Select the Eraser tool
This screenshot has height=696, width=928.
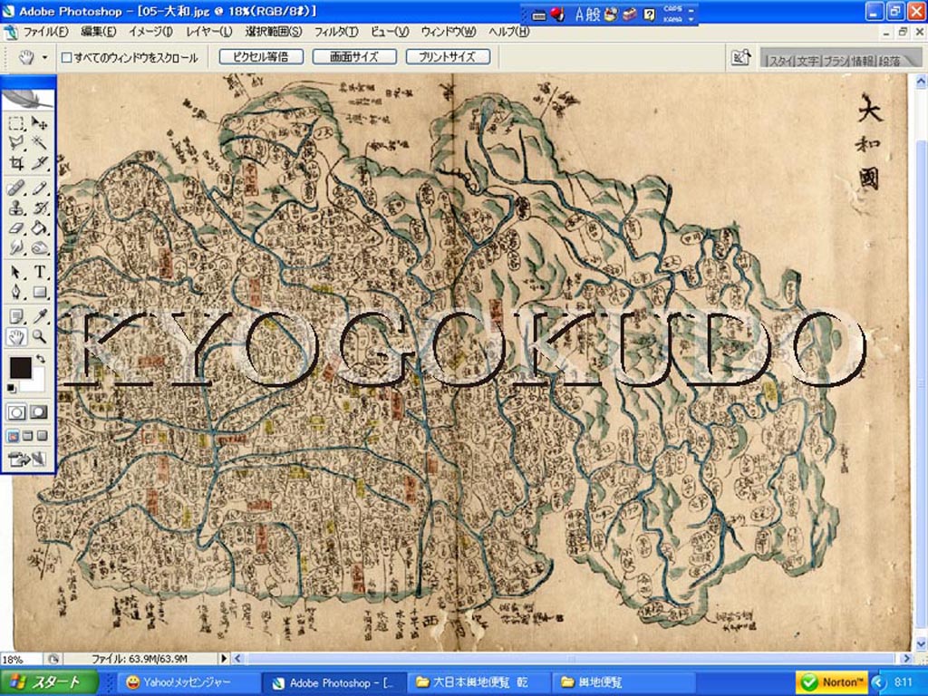[16, 227]
